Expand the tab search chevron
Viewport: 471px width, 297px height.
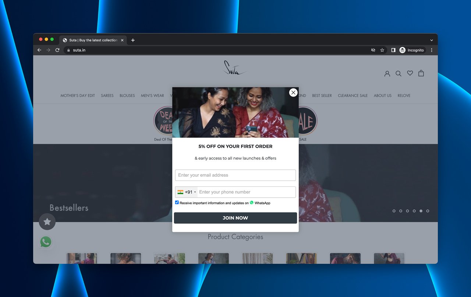432,40
